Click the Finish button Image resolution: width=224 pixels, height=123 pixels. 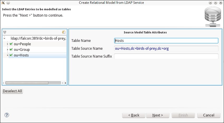[183, 115]
